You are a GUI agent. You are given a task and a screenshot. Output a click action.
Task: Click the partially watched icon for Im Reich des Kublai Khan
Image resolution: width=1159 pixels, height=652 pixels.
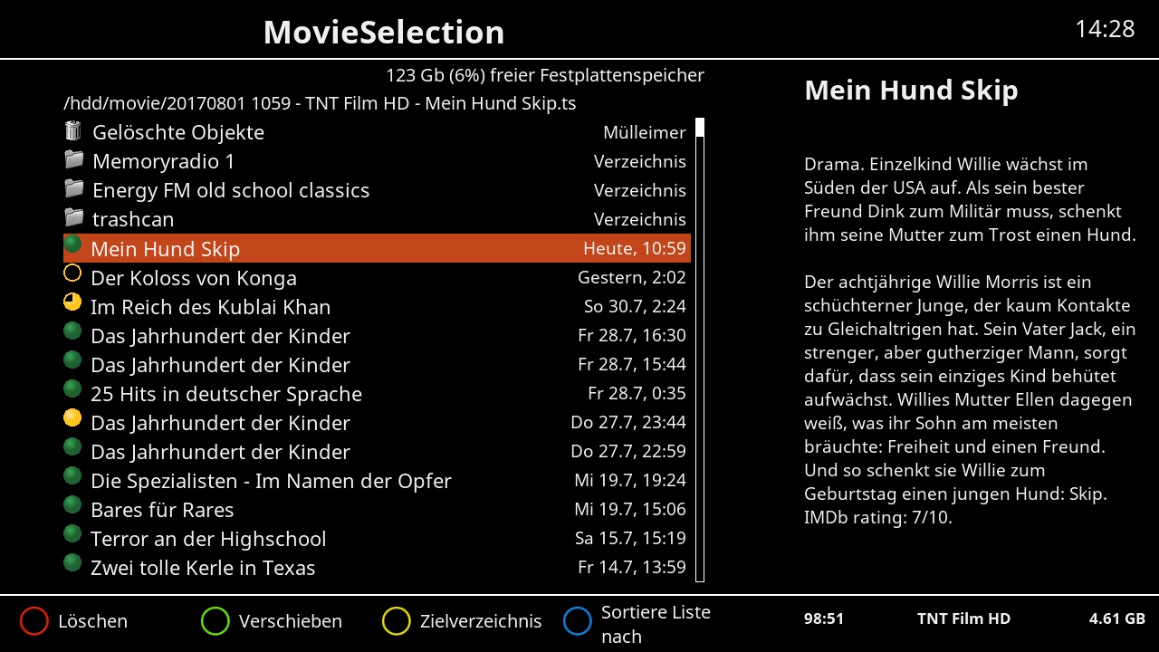(72, 302)
